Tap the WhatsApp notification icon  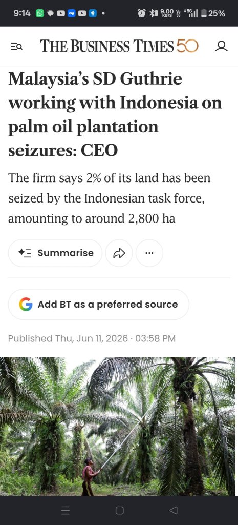pyautogui.click(x=39, y=13)
